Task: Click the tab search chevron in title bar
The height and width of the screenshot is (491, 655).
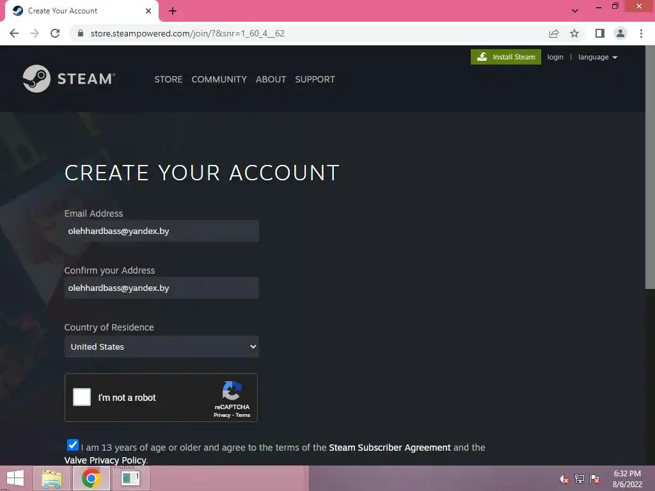Action: (575, 11)
